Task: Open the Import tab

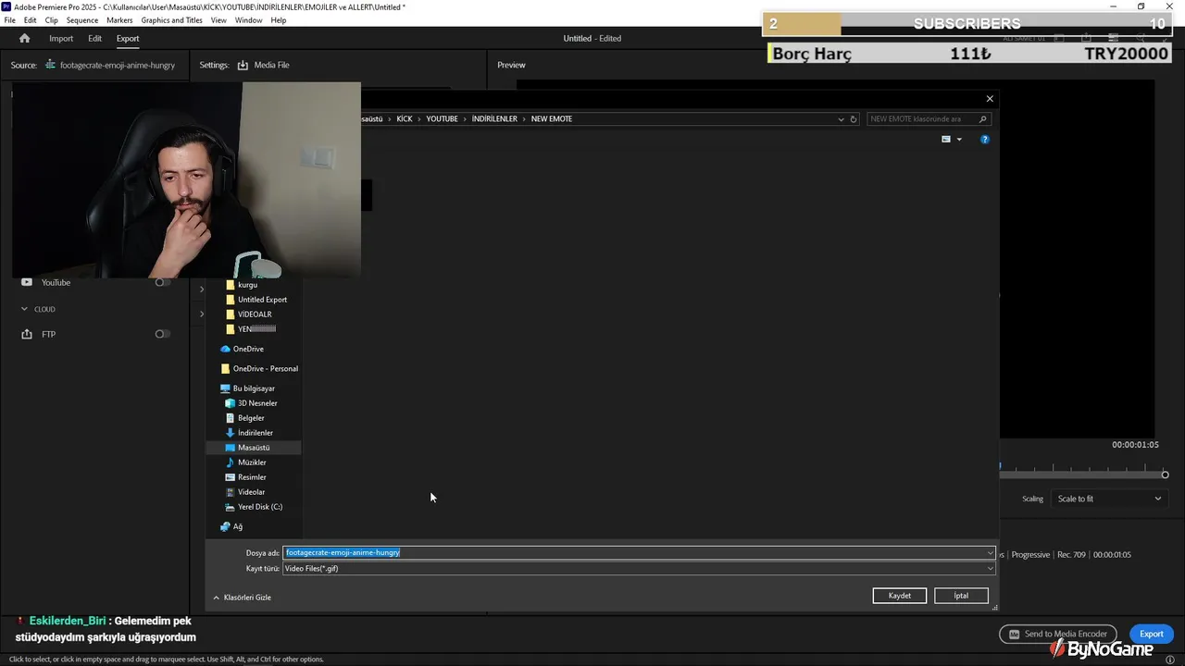Action: coord(61,38)
